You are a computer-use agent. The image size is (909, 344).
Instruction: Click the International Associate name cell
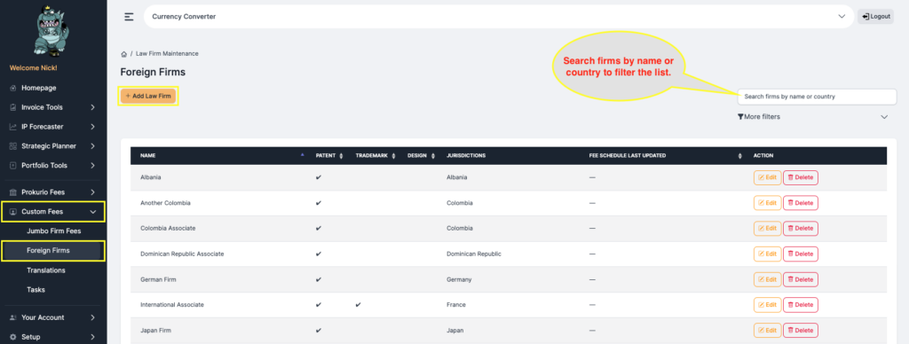coord(172,305)
